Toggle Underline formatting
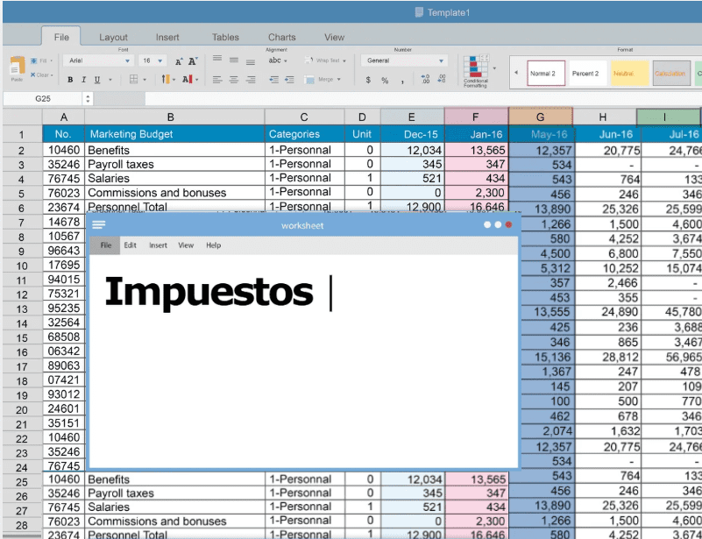 point(97,80)
